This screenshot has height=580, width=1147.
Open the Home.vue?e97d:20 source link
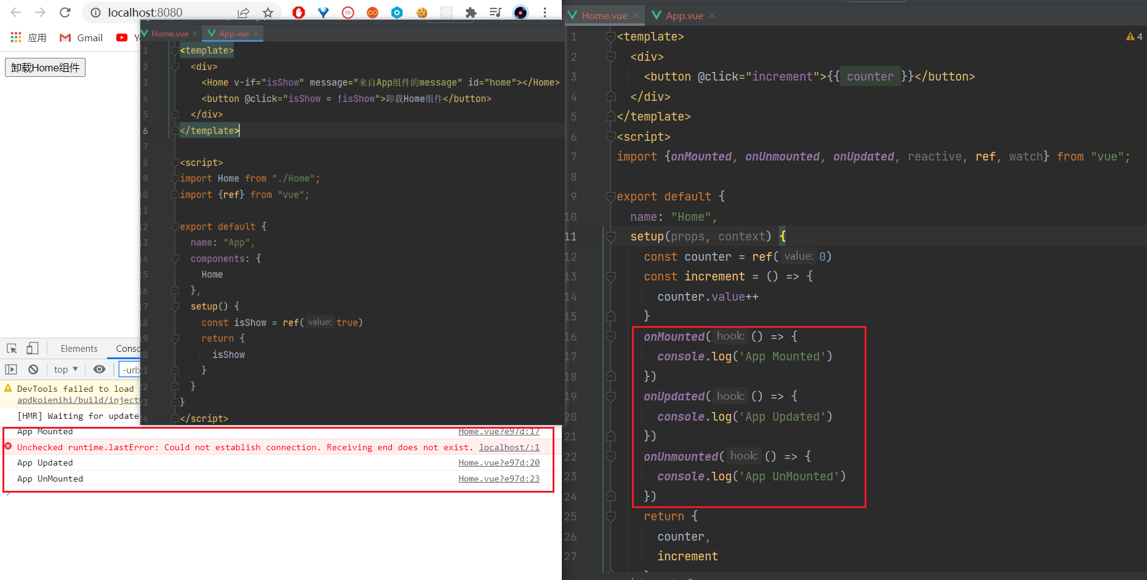pyautogui.click(x=499, y=463)
